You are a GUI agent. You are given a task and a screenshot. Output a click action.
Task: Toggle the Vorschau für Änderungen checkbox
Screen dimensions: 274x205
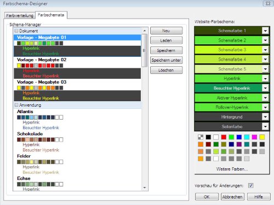coord(250,185)
